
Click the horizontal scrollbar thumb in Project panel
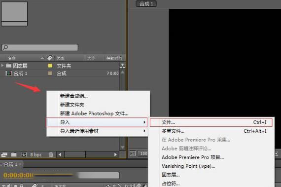coord(75,154)
